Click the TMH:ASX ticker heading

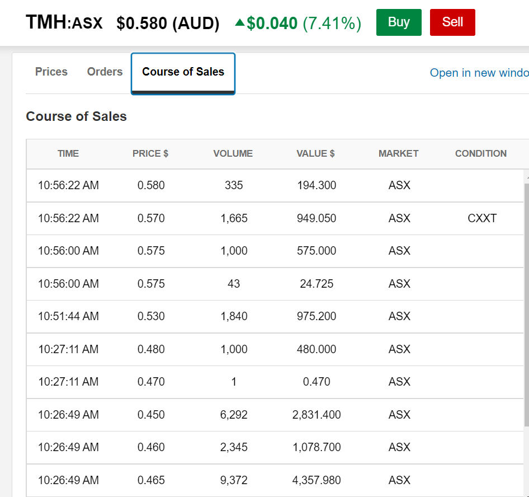pyautogui.click(x=64, y=23)
